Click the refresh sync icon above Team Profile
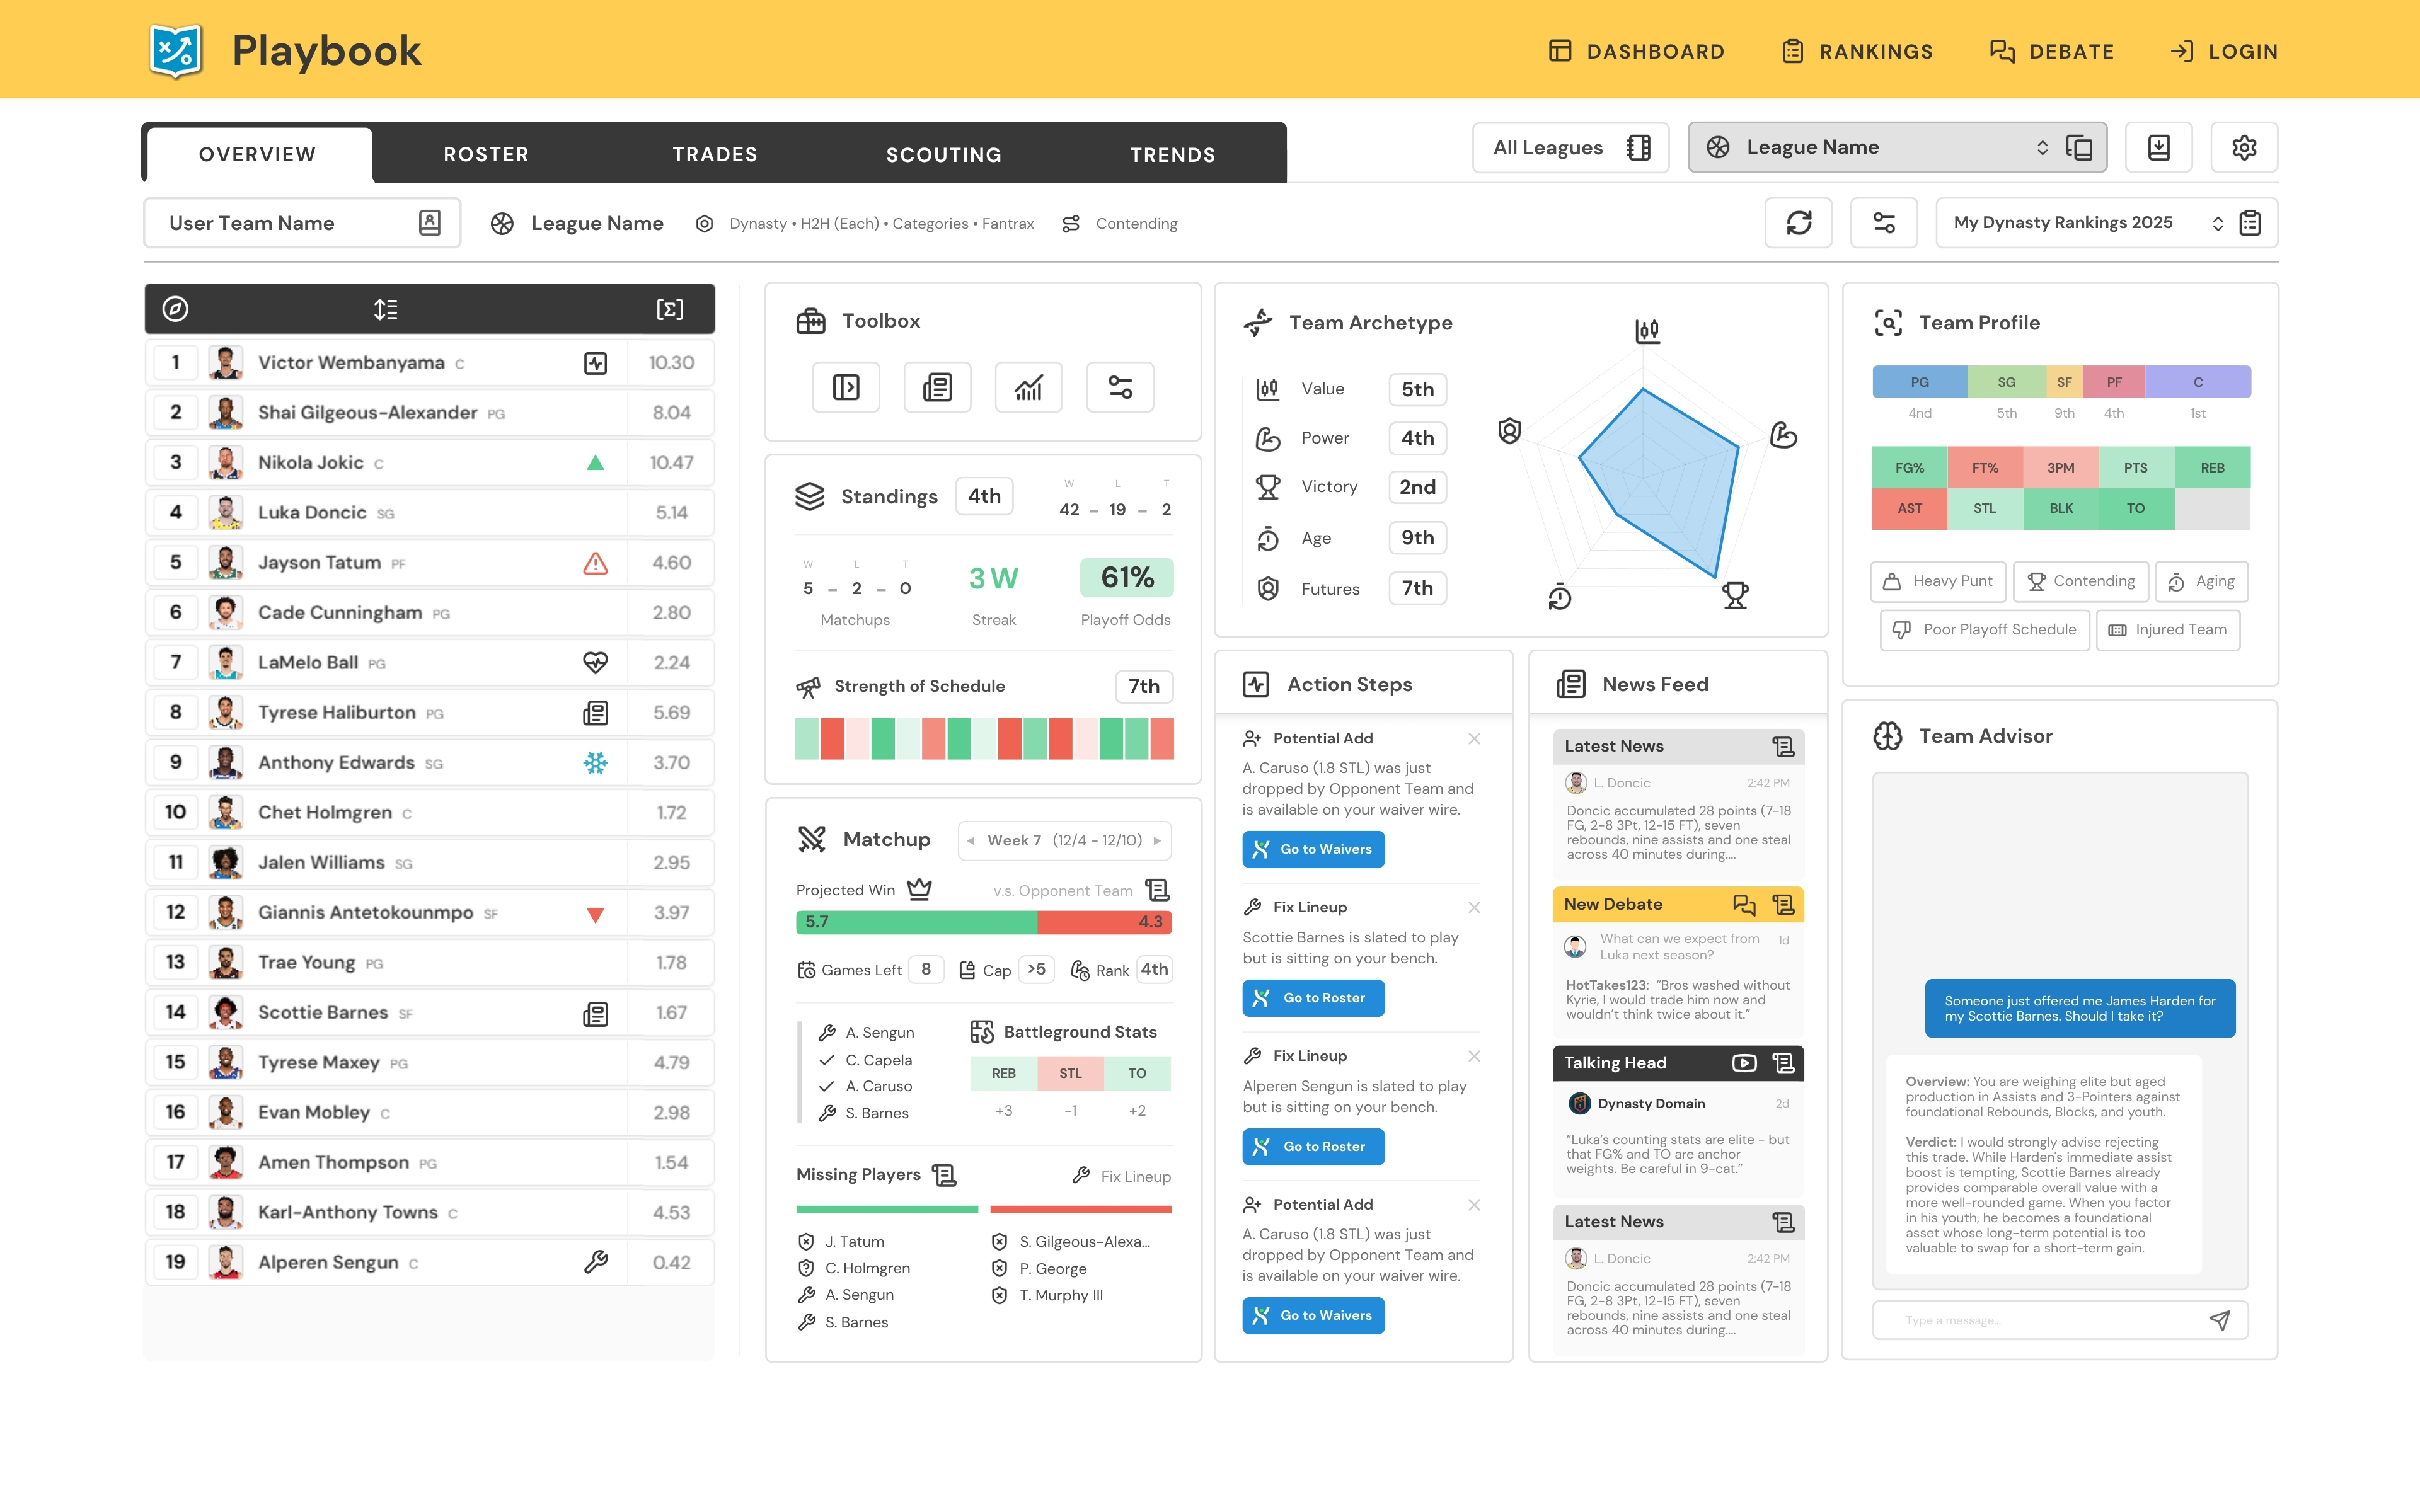The width and height of the screenshot is (2420, 1512). (1799, 222)
